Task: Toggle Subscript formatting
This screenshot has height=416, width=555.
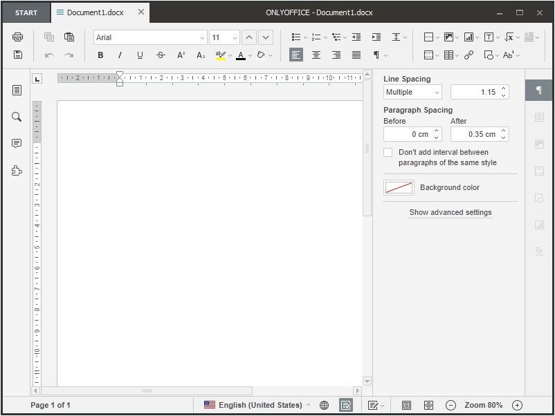Action: point(201,55)
